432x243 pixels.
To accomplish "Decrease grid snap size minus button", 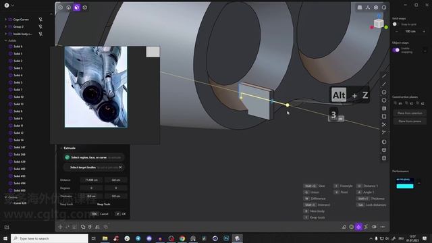I will [x=397, y=32].
